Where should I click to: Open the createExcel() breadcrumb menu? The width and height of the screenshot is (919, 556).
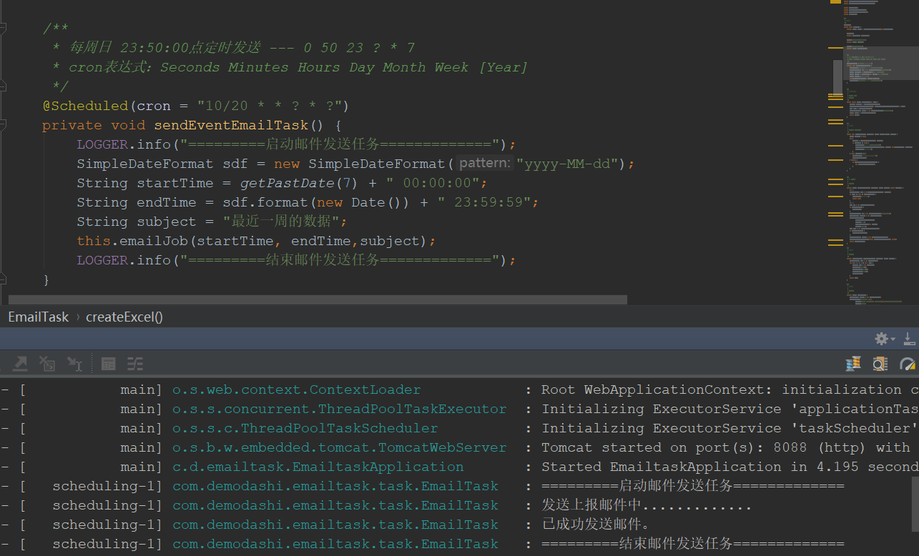[124, 317]
